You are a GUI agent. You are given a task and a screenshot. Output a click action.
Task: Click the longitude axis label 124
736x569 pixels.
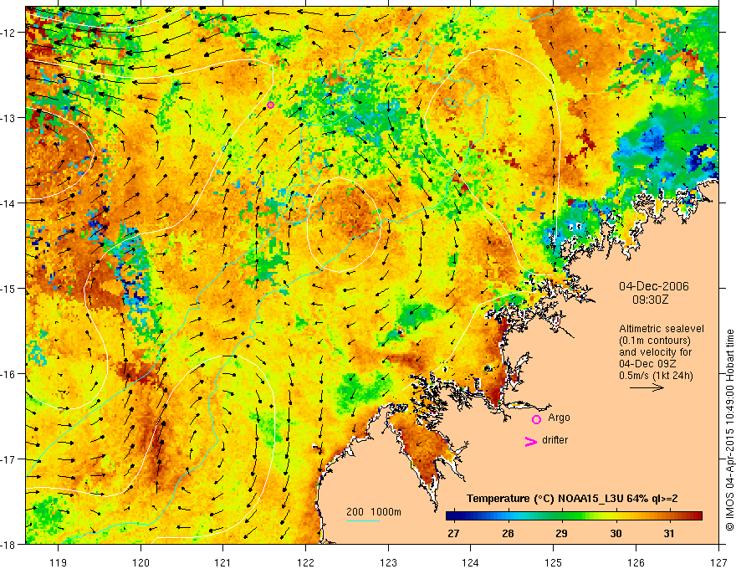tap(471, 562)
